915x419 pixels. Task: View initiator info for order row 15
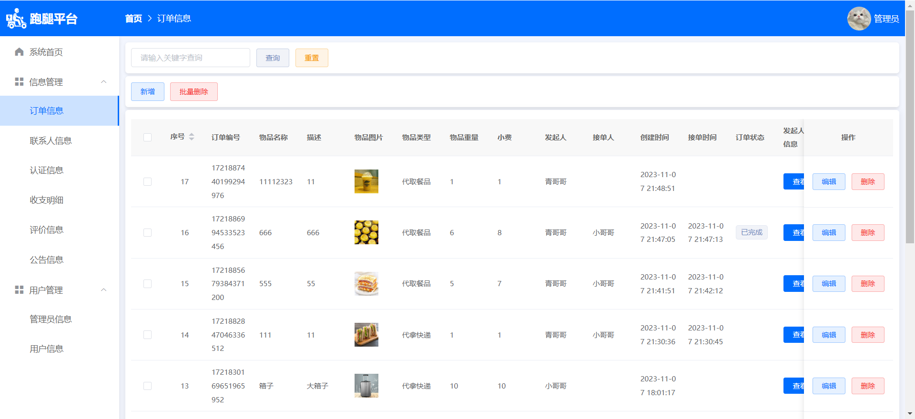coord(794,284)
